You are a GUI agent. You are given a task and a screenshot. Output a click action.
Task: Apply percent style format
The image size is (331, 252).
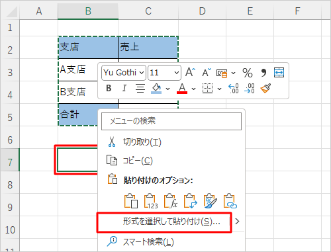tap(248, 73)
